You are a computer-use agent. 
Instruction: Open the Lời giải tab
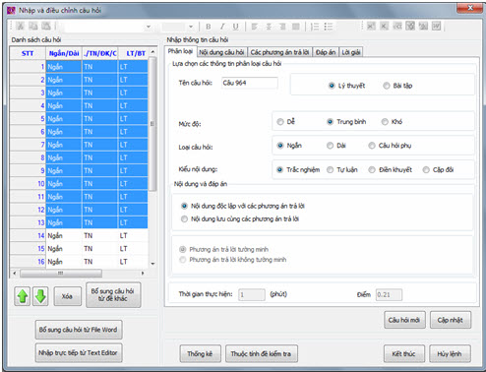pos(351,52)
